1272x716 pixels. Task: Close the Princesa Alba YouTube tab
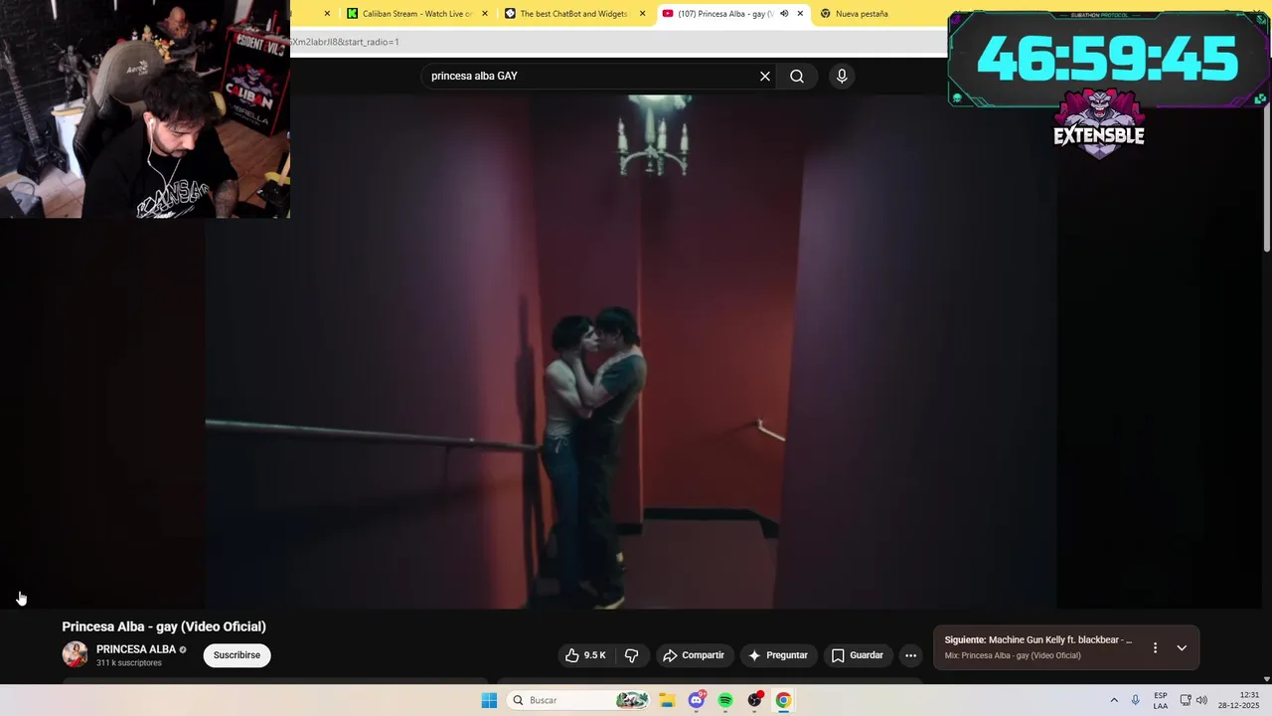pos(800,14)
